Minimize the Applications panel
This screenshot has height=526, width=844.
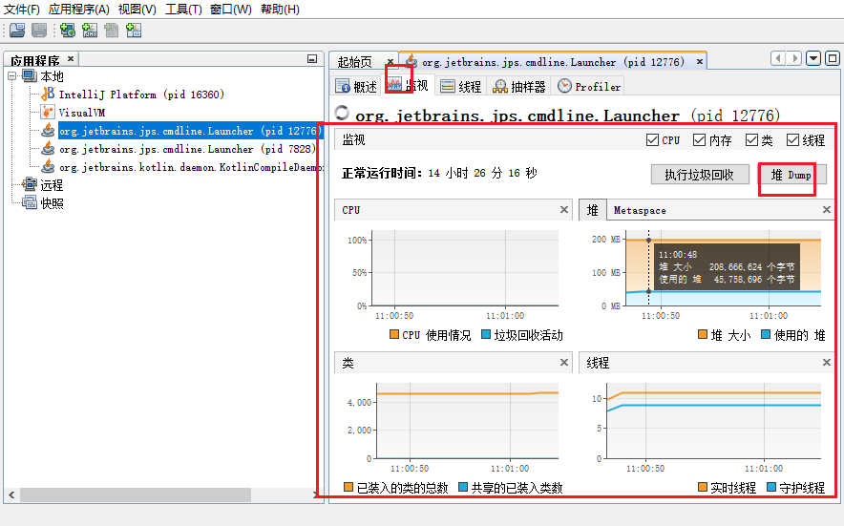(312, 58)
